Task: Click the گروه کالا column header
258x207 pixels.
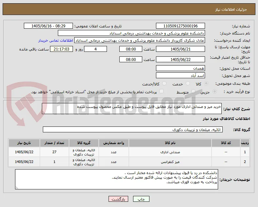Action: (x=84, y=143)
